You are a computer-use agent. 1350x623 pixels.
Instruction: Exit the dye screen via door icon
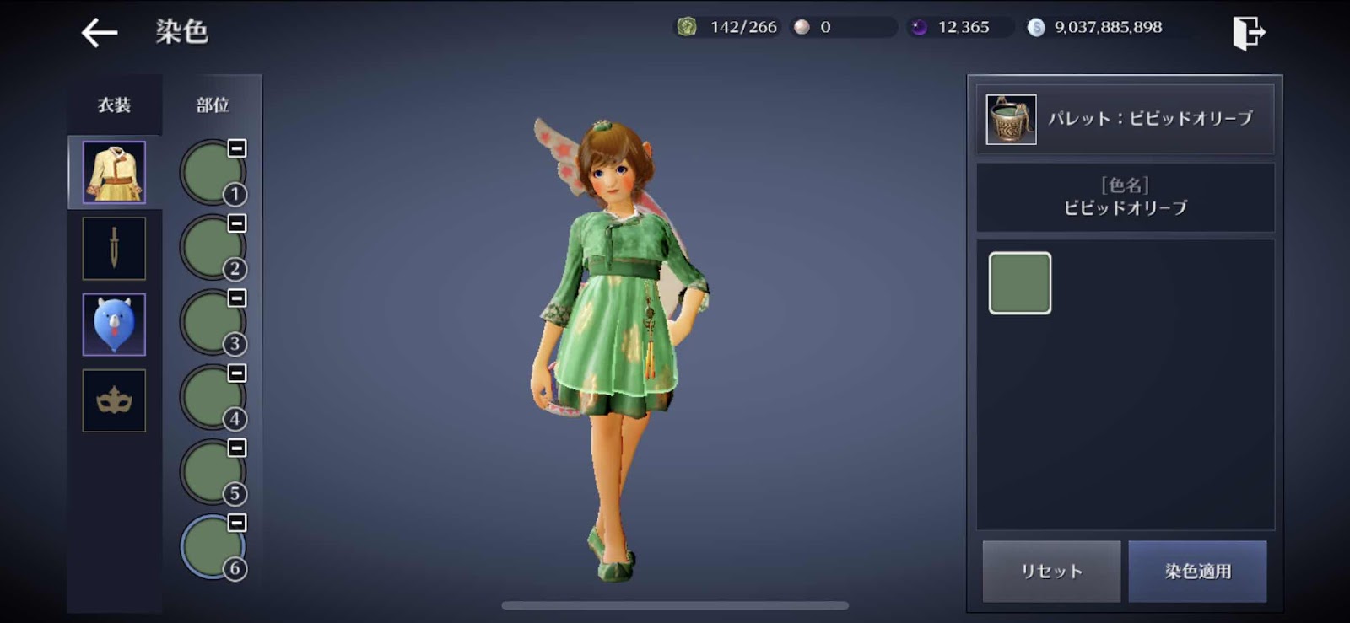[x=1249, y=33]
